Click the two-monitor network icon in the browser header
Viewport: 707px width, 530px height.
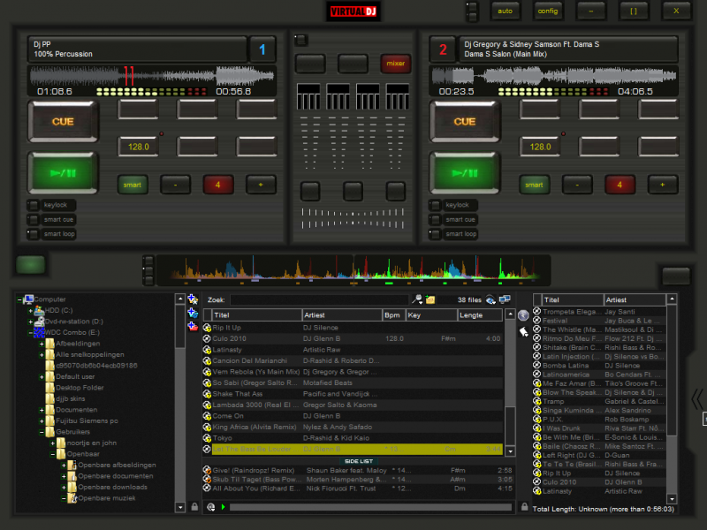[505, 299]
